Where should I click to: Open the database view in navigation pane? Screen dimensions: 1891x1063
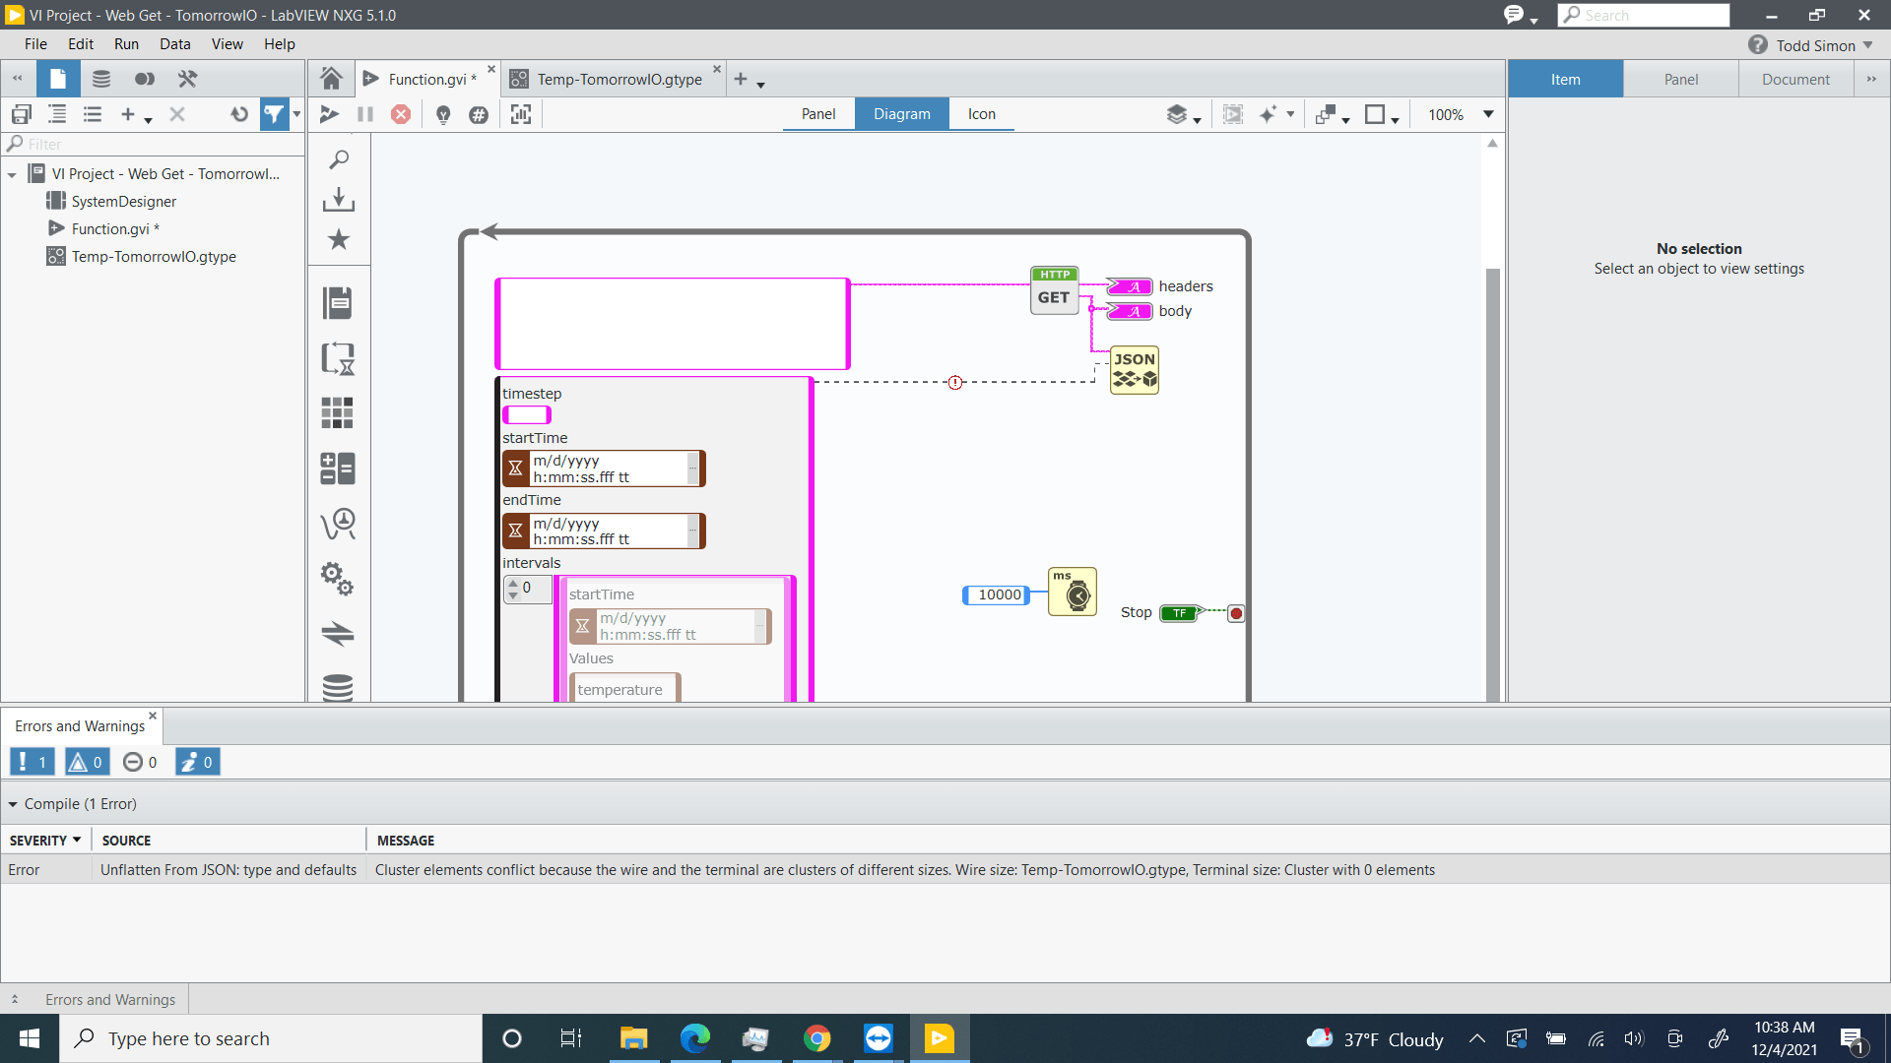tap(101, 79)
